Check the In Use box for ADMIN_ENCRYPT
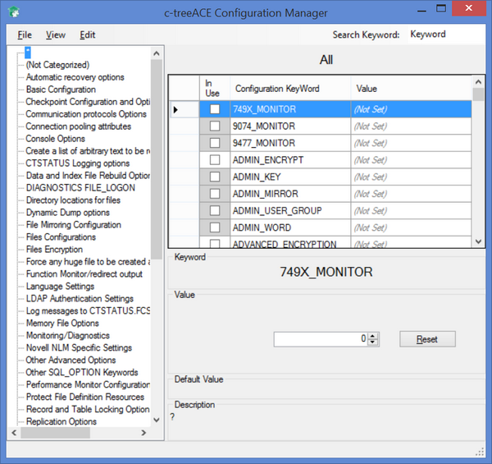 [214, 159]
